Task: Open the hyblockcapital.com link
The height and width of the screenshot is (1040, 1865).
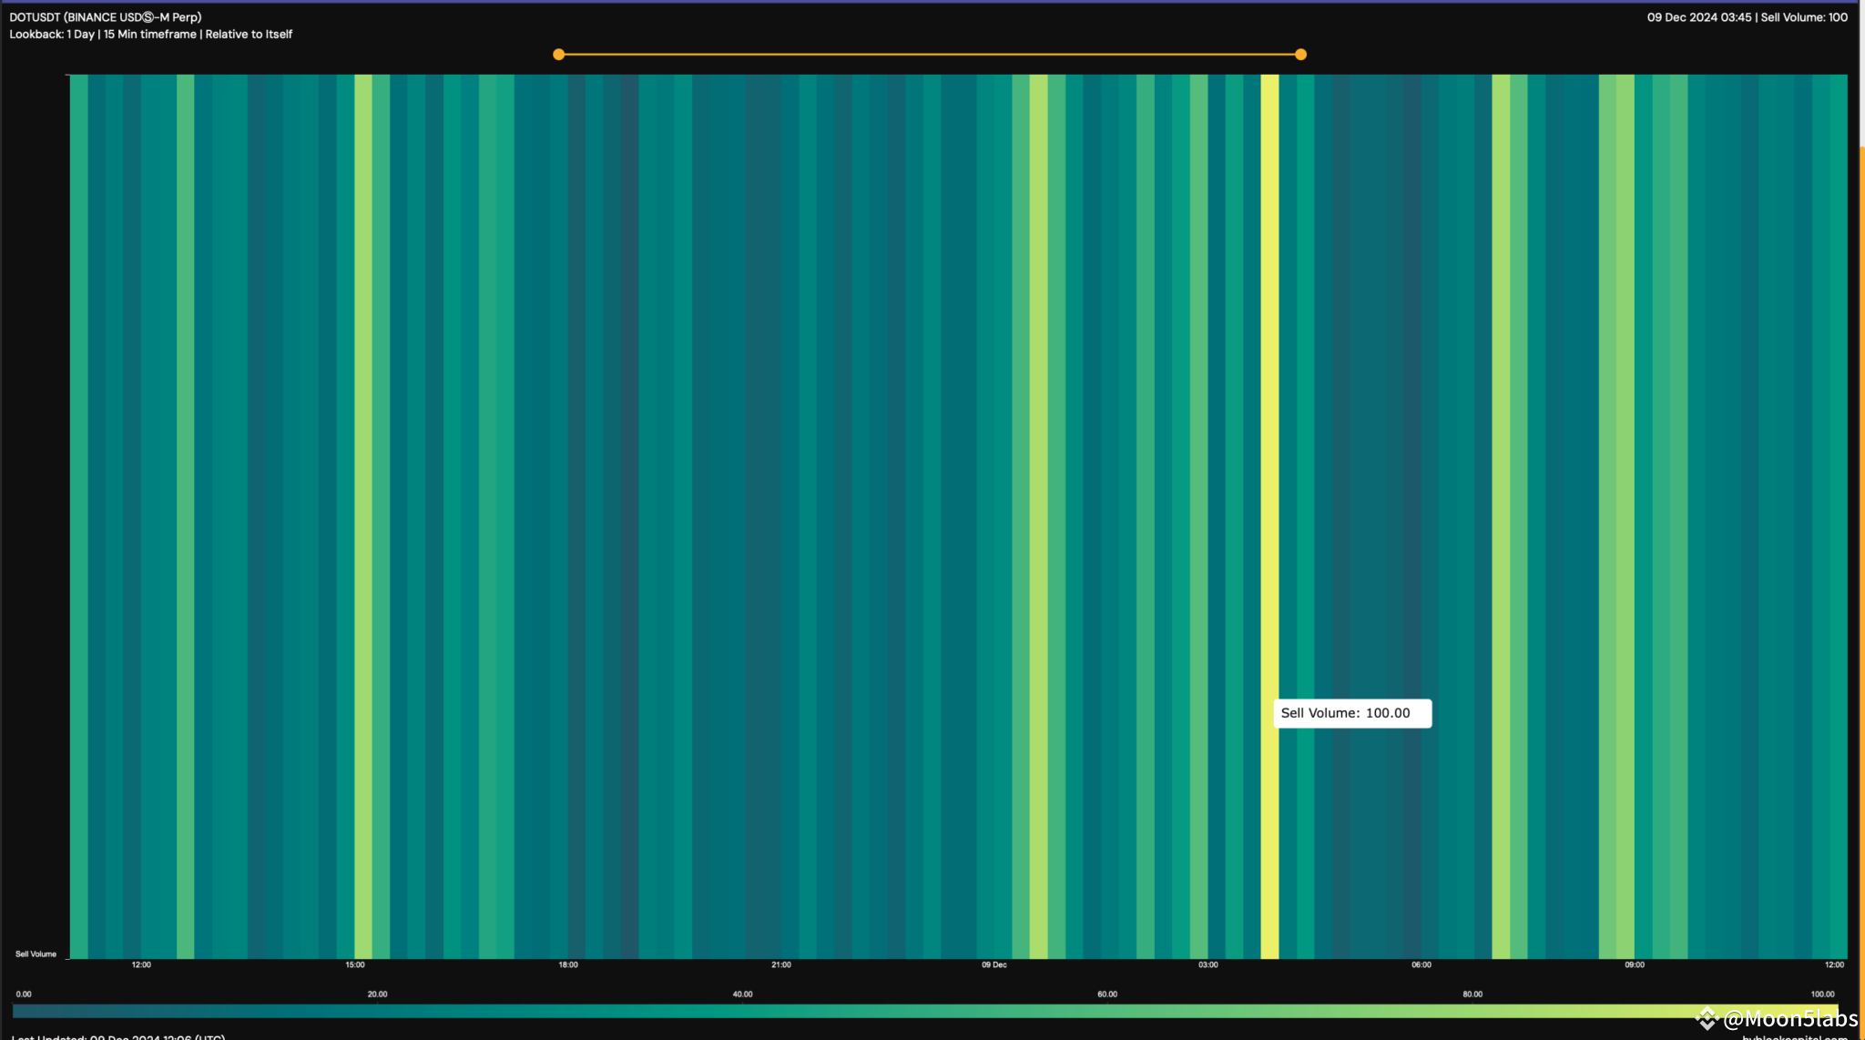Action: pos(1794,1036)
